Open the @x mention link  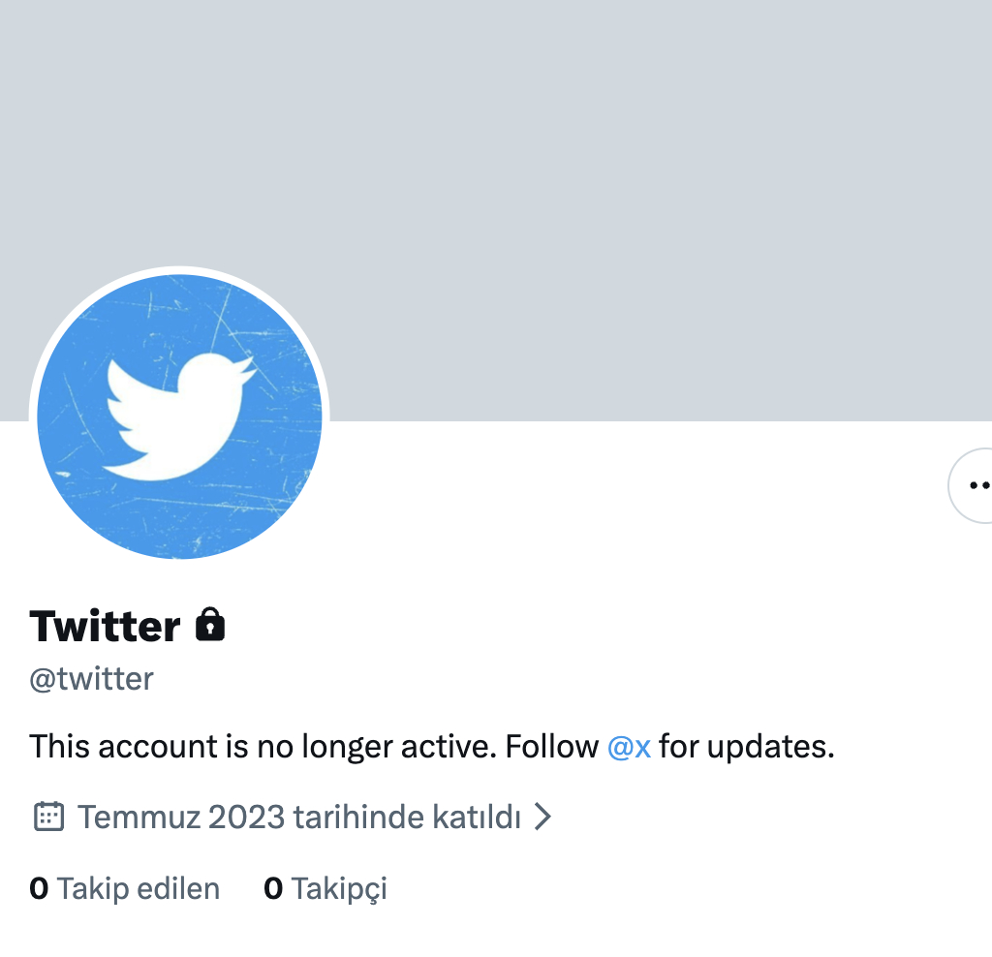tap(629, 747)
